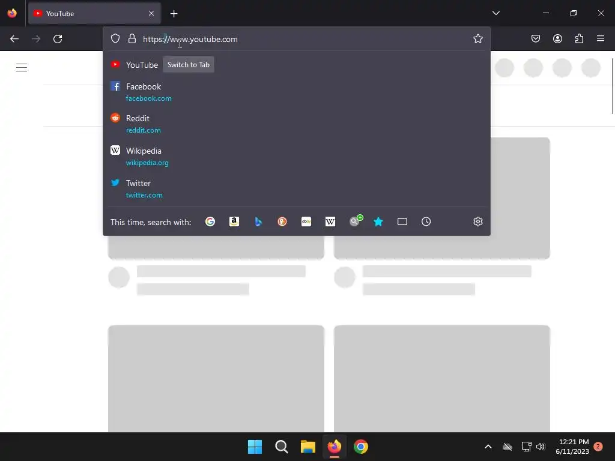Click the page vertical scrollbar
The height and width of the screenshot is (461, 615).
coord(613,86)
